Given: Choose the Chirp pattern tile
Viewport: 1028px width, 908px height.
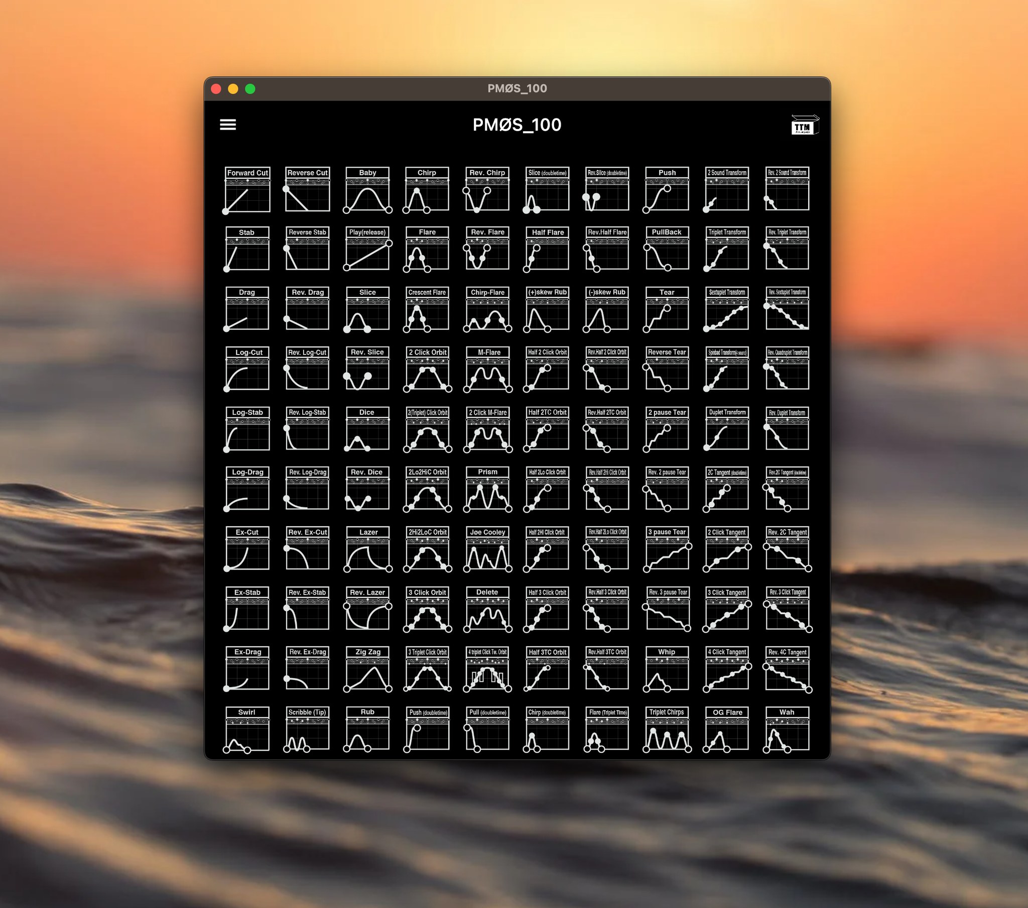Looking at the screenshot, I should (427, 189).
